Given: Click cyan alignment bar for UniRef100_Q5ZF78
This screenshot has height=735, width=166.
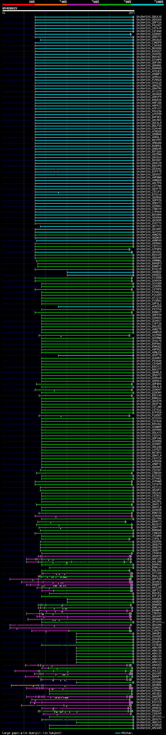Looking at the screenshot, I should point(96,356).
